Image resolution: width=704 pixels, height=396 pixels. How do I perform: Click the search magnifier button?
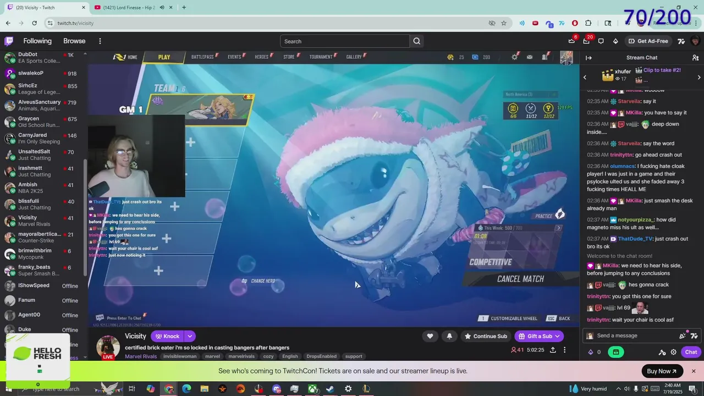point(417,41)
